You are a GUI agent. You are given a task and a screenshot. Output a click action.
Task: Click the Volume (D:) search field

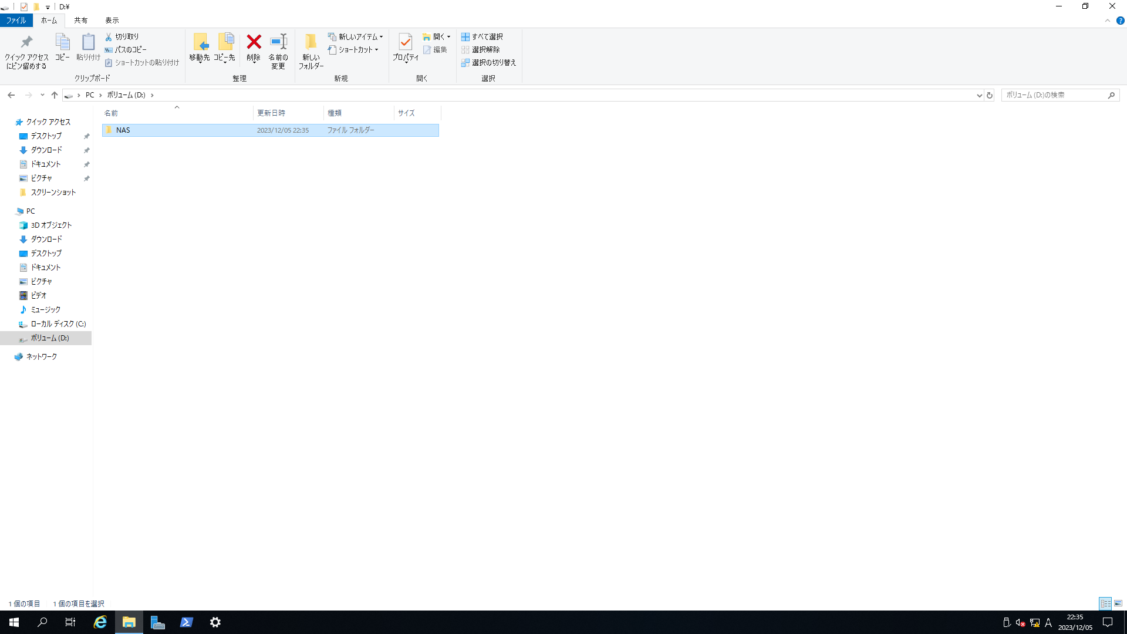coord(1054,95)
